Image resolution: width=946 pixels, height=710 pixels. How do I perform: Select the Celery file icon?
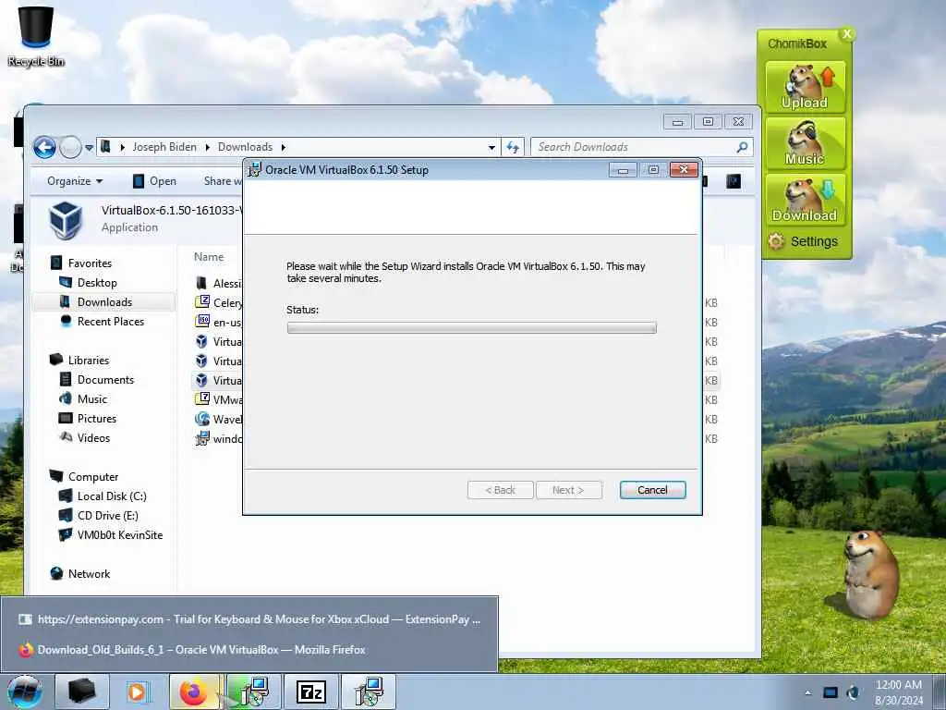(x=202, y=302)
